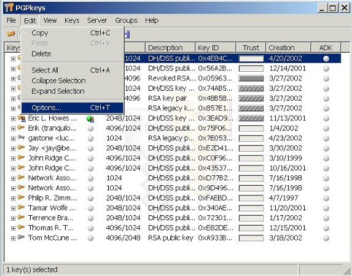Select the Network Asso row with 0xD77B2
Image resolution: width=352 pixels, height=276 pixels.
tap(173, 178)
